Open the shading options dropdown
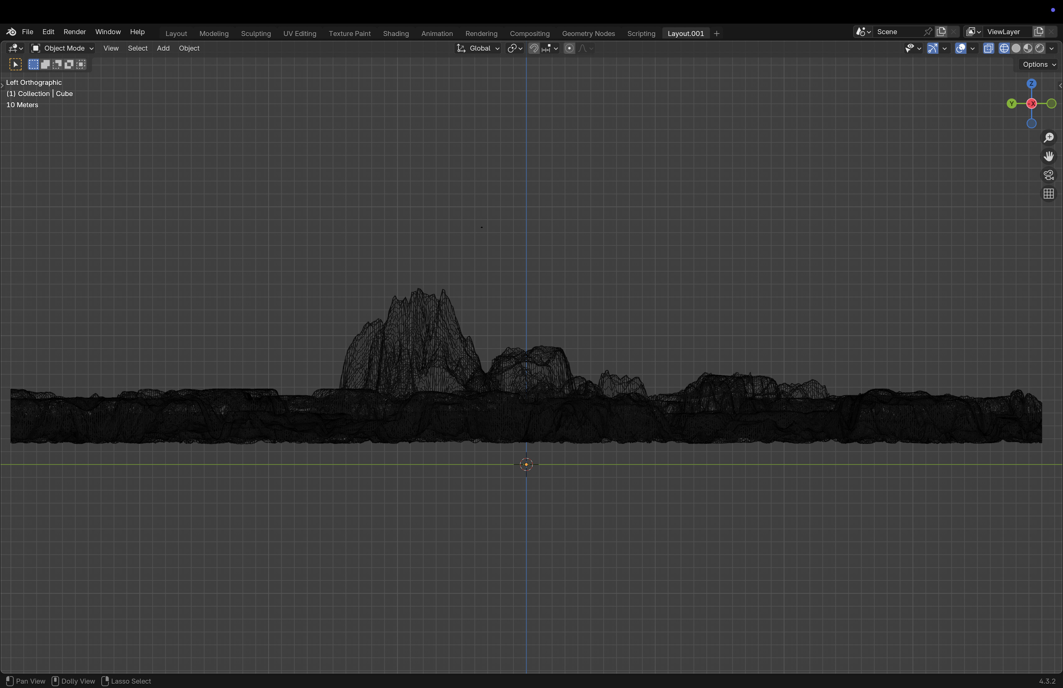Image resolution: width=1063 pixels, height=688 pixels. pyautogui.click(x=1052, y=48)
